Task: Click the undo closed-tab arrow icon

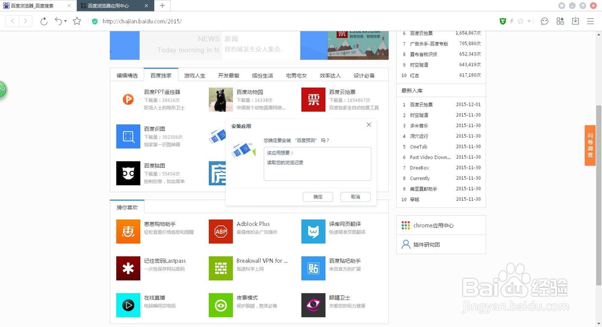Action: (x=58, y=21)
